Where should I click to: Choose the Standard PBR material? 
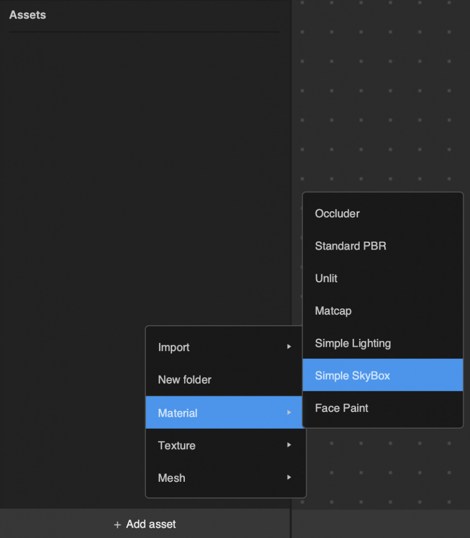(383, 246)
